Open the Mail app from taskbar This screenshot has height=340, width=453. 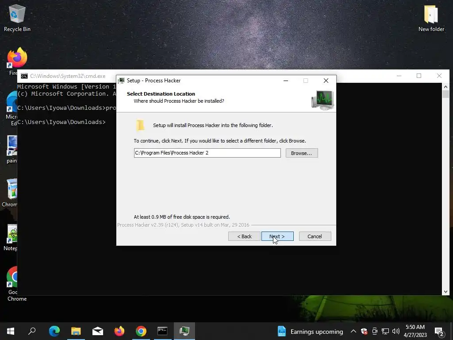click(98, 331)
